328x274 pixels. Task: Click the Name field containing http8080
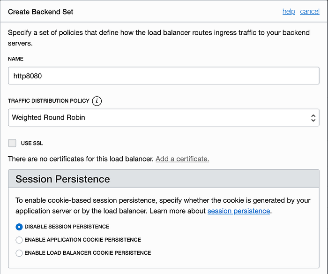(164, 76)
